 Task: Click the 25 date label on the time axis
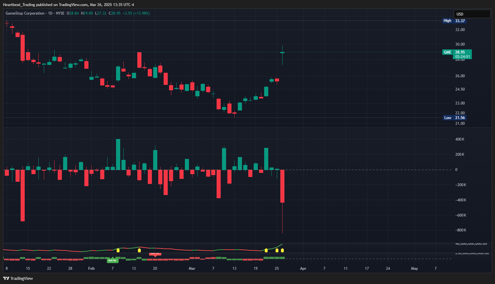(277, 268)
